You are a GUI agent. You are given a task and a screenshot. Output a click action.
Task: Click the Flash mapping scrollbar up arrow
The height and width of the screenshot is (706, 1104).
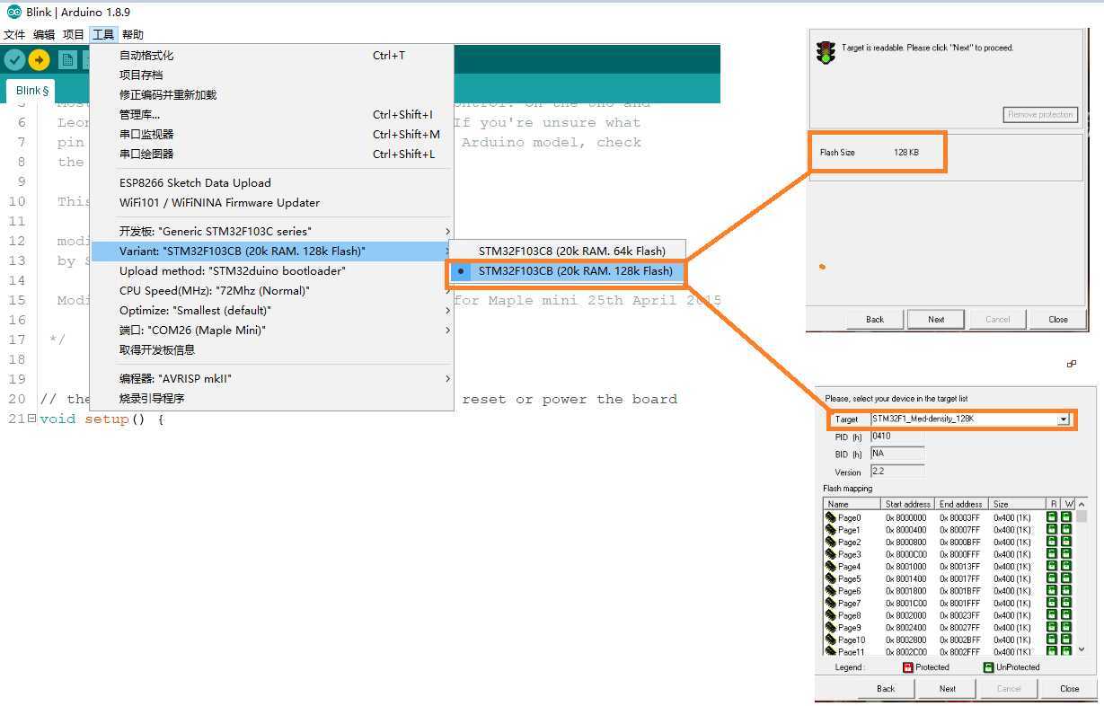point(1082,504)
